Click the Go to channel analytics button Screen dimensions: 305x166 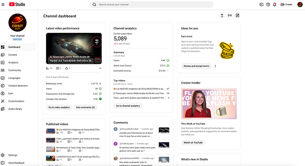coord(128,106)
